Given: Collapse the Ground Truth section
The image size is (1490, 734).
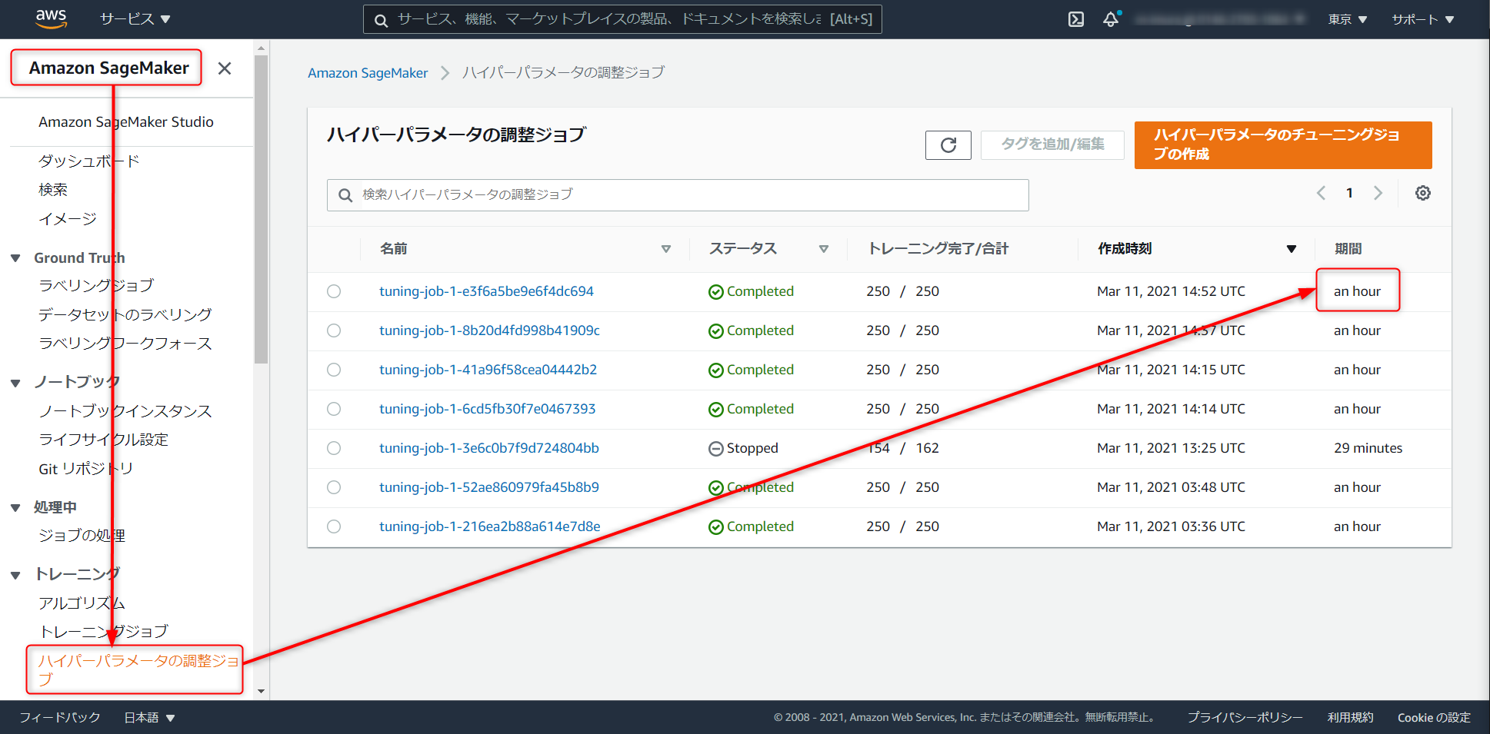Looking at the screenshot, I should [15, 258].
